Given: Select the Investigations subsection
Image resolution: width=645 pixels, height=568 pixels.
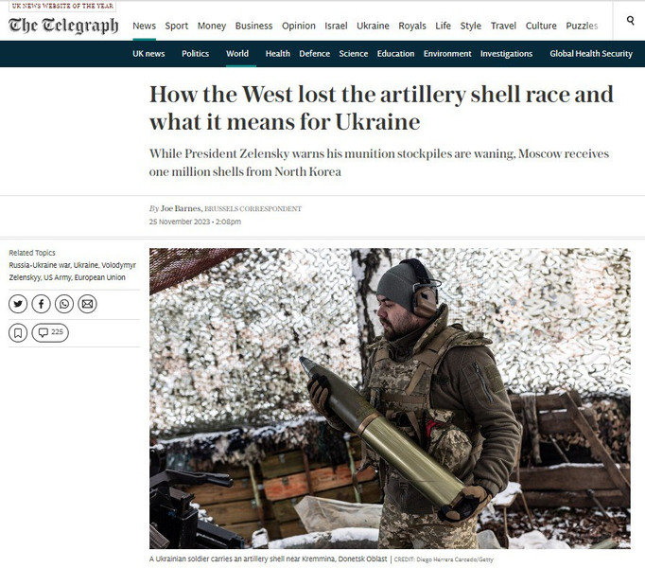Looking at the screenshot, I should point(506,54).
